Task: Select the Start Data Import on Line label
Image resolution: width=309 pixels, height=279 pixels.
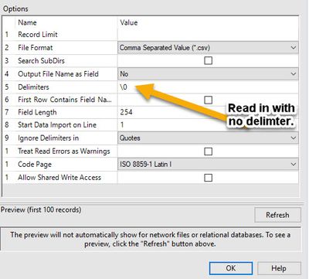Action: point(57,125)
